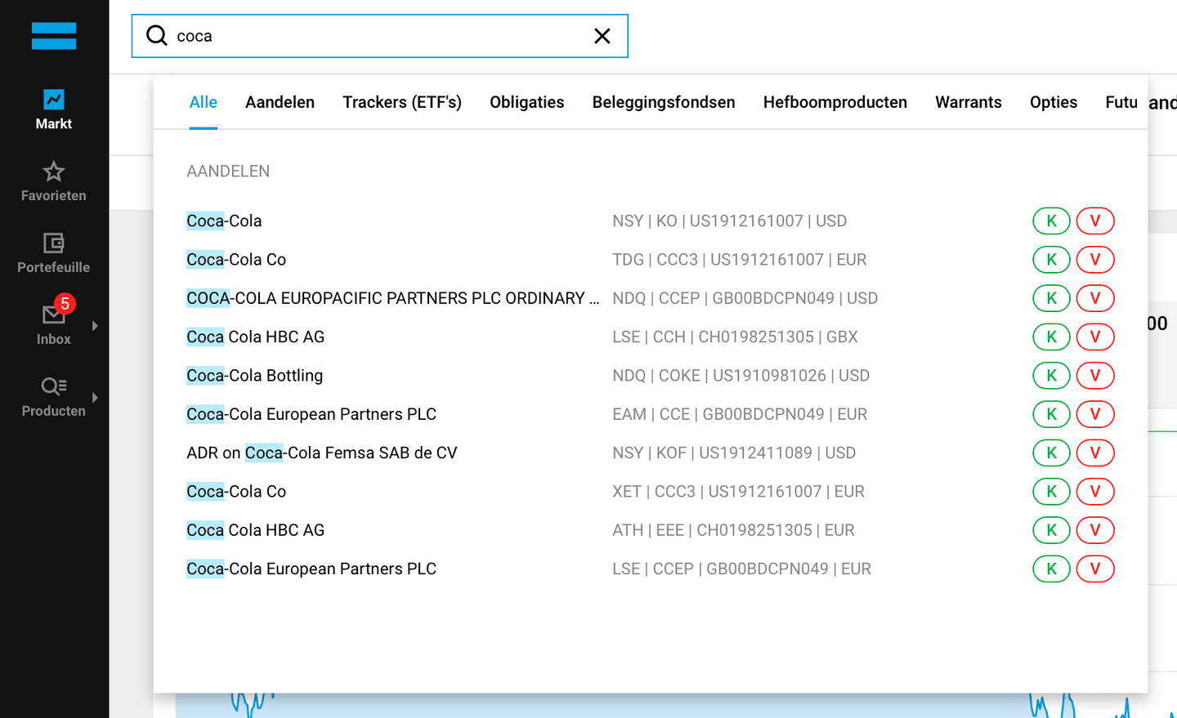Open the Markt section icon
The width and height of the screenshot is (1177, 718).
click(53, 100)
